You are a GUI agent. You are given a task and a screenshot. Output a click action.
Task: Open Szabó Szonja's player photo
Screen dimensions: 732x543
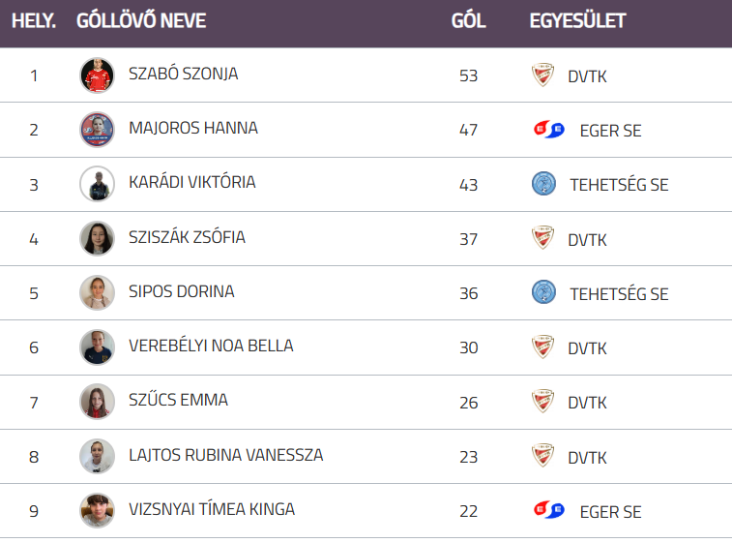coord(97,75)
